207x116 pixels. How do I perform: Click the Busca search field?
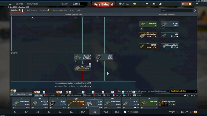pos(176,11)
